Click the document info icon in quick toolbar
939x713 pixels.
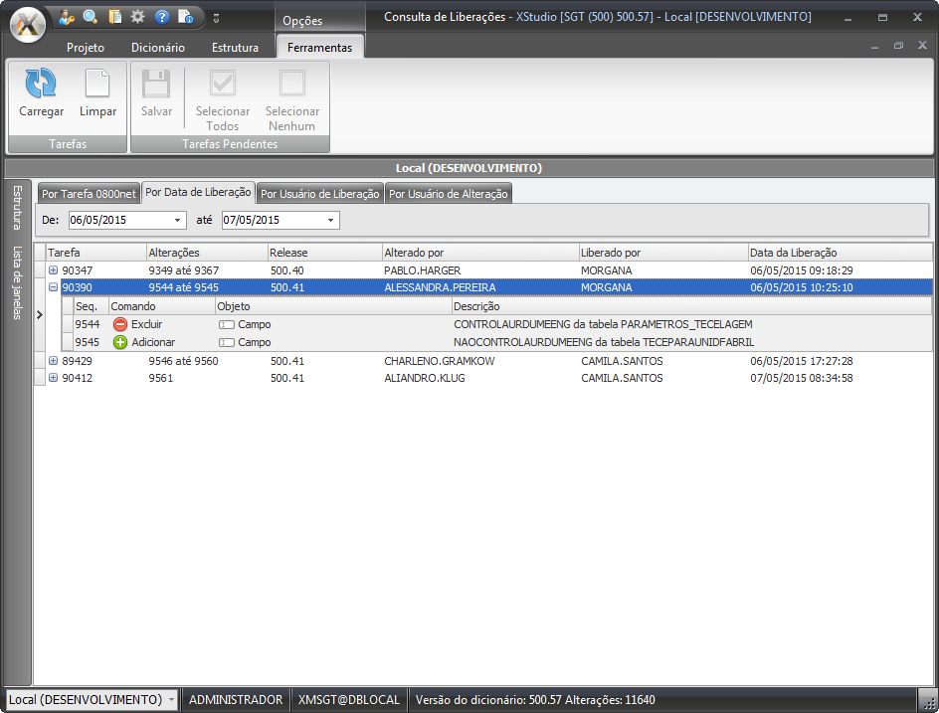[x=186, y=17]
